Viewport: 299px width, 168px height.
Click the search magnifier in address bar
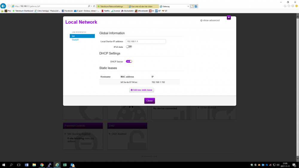pos(89,6)
